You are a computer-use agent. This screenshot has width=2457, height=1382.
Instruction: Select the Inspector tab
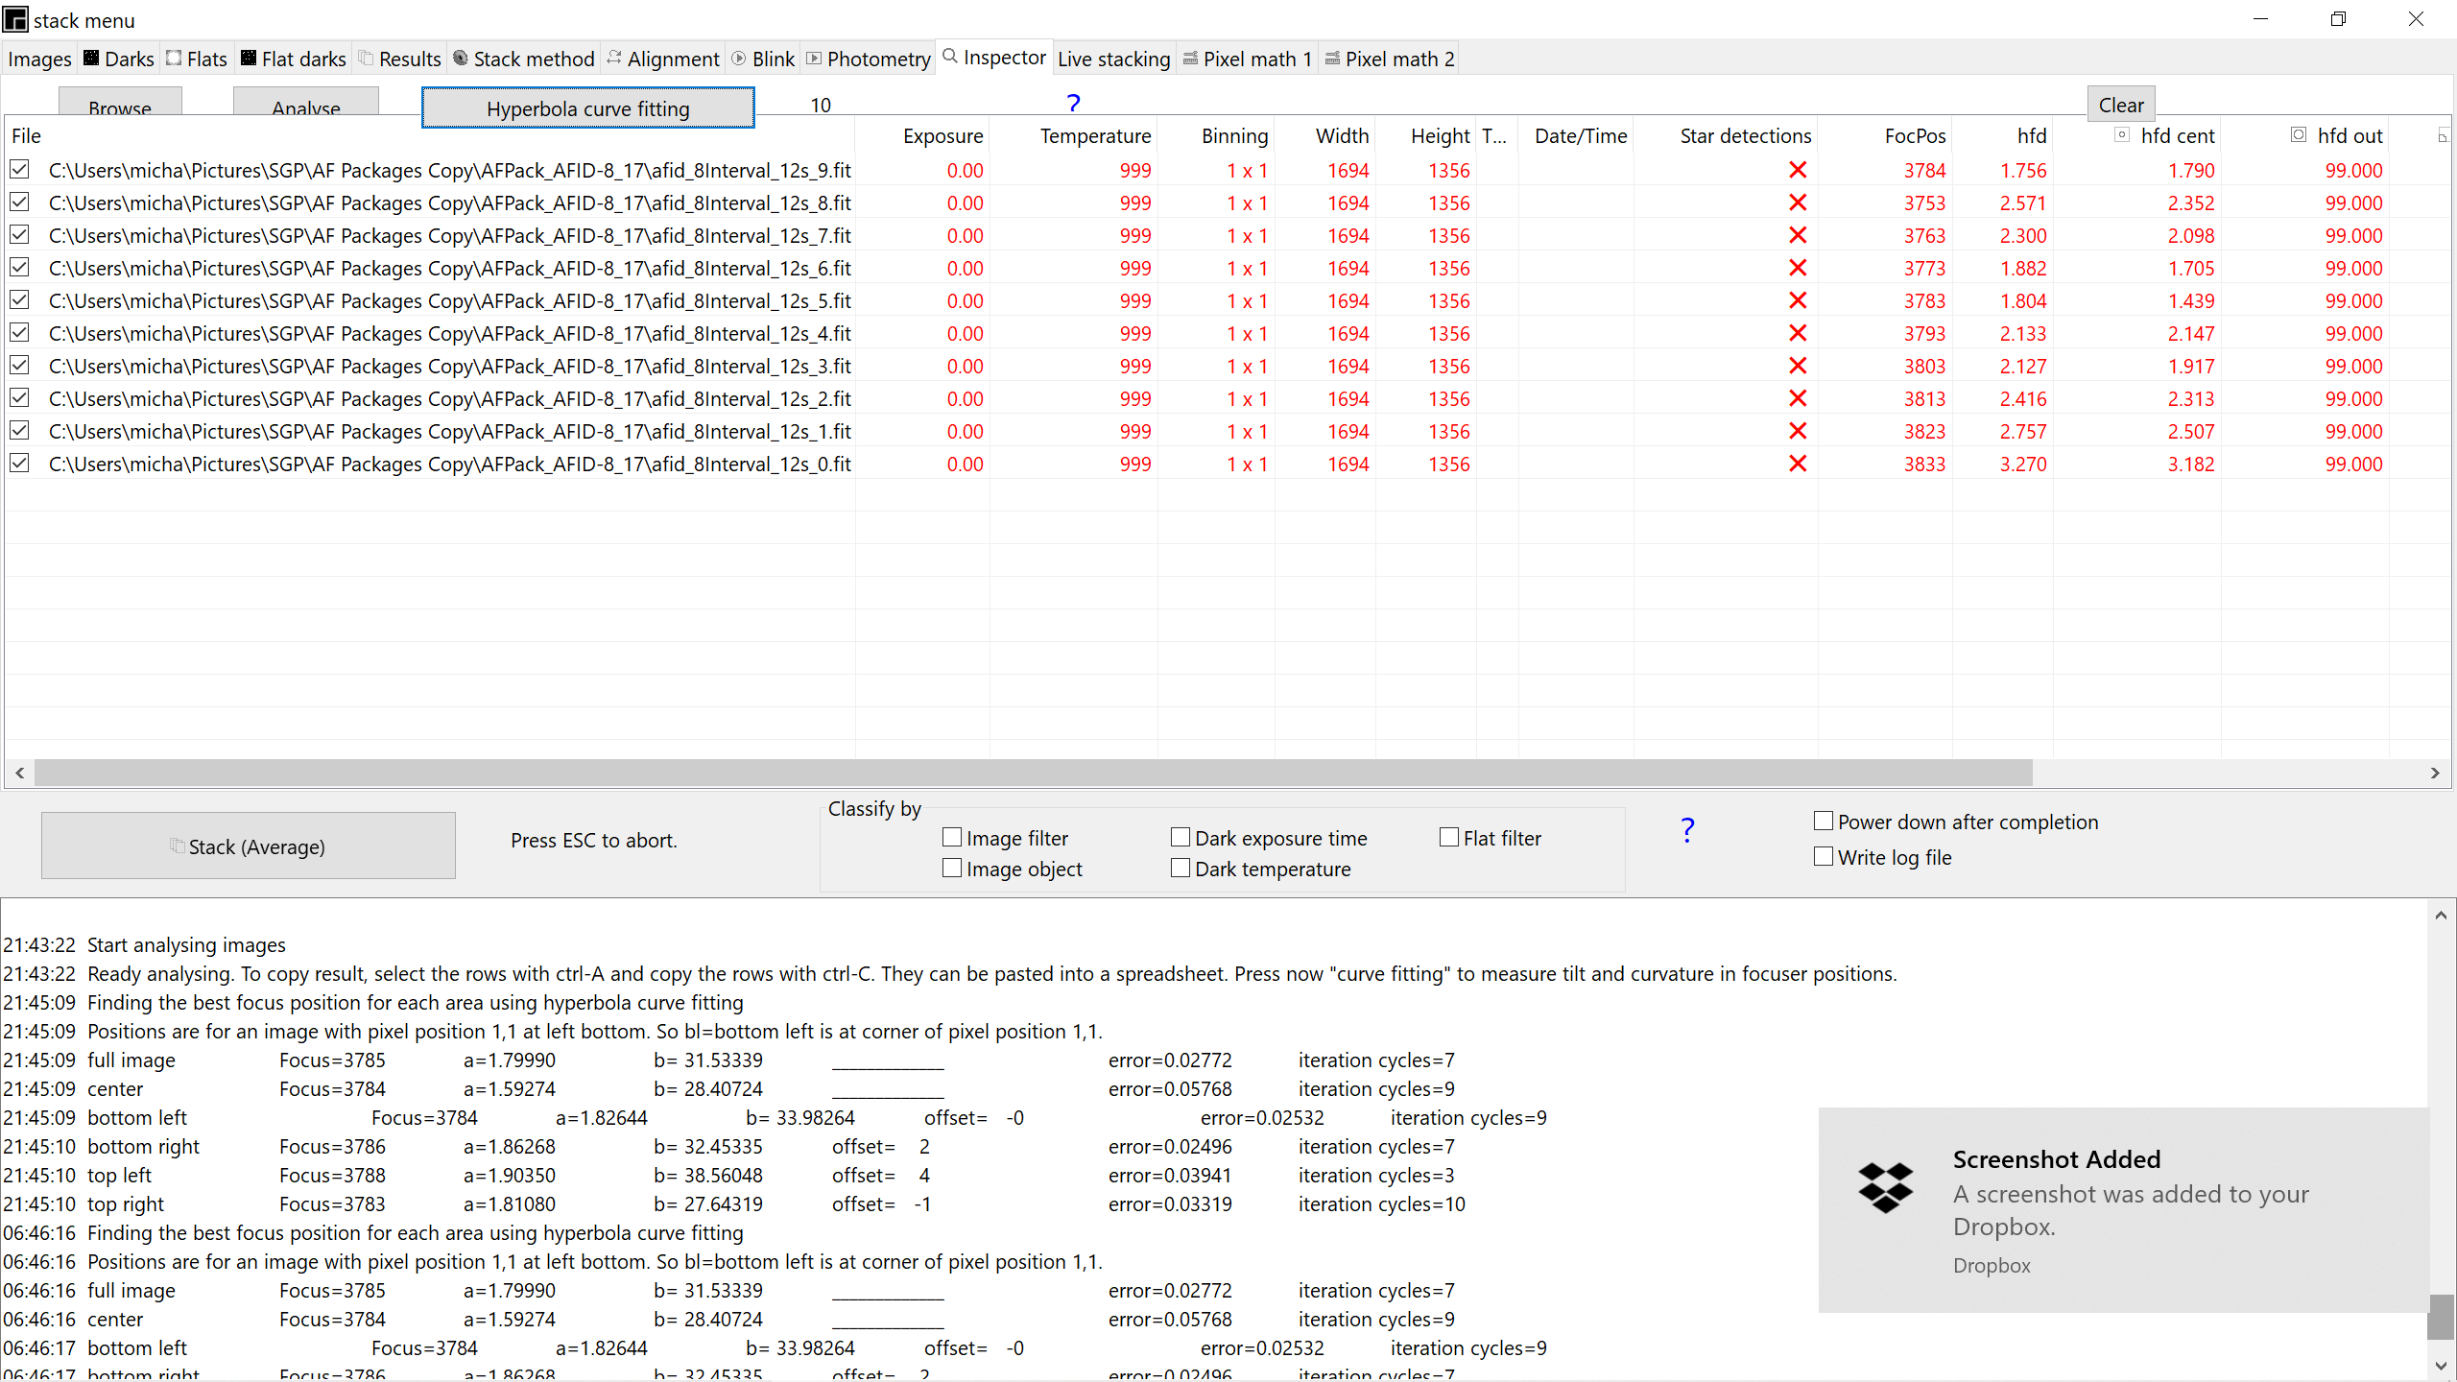(995, 58)
